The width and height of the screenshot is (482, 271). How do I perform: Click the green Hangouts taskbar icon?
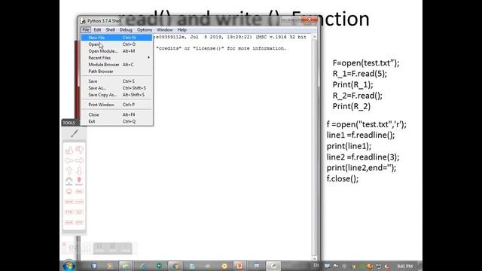point(159,266)
